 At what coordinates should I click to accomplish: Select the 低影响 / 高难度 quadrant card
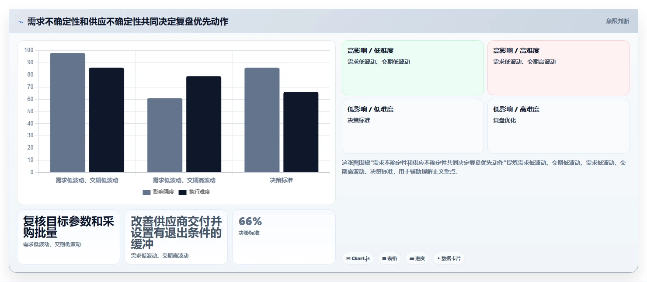pyautogui.click(x=559, y=126)
